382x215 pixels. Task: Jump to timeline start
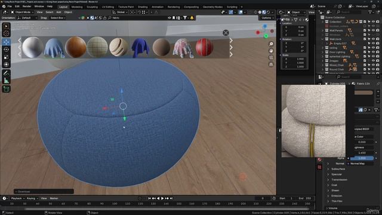[149, 198]
